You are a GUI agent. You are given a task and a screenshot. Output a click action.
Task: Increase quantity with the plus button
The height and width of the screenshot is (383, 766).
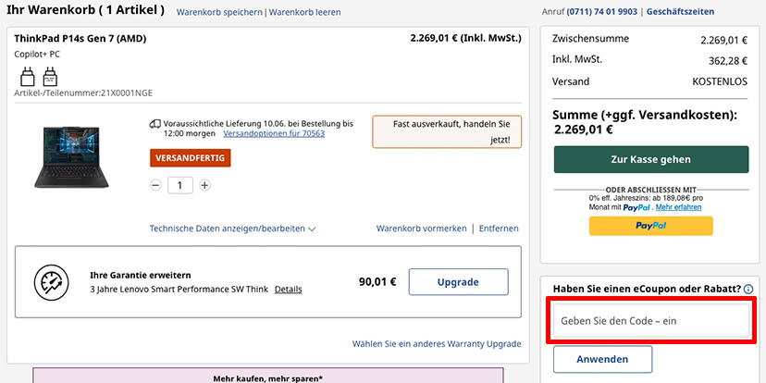[x=205, y=186]
